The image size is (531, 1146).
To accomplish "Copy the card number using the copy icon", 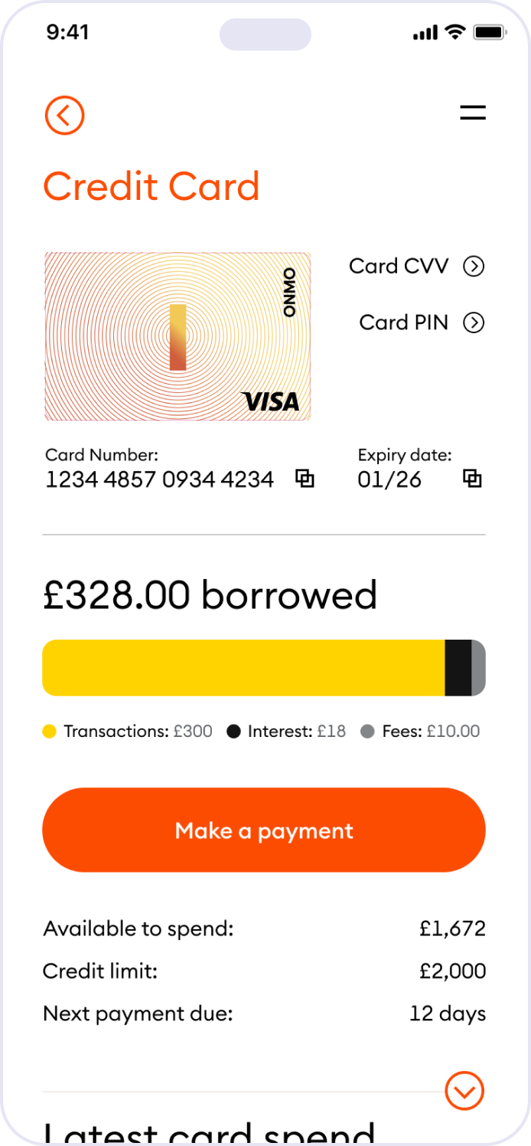I will (305, 478).
